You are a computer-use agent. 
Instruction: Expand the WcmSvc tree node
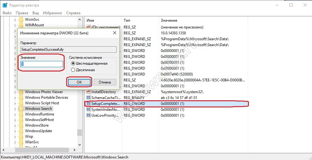15,19
